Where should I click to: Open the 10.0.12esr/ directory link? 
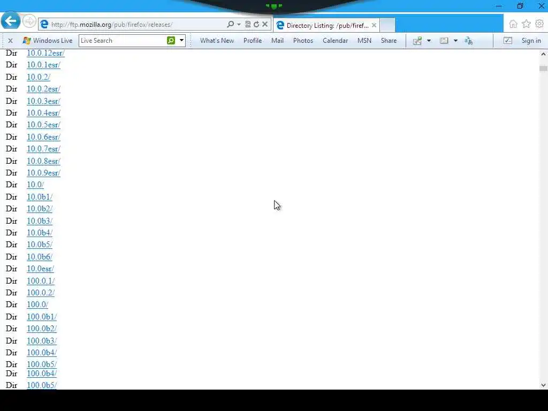[45, 53]
